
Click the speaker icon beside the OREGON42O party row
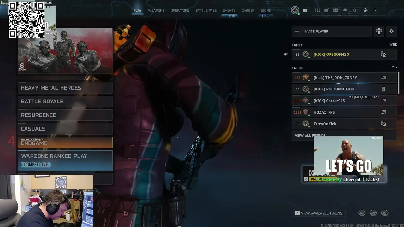point(286,54)
